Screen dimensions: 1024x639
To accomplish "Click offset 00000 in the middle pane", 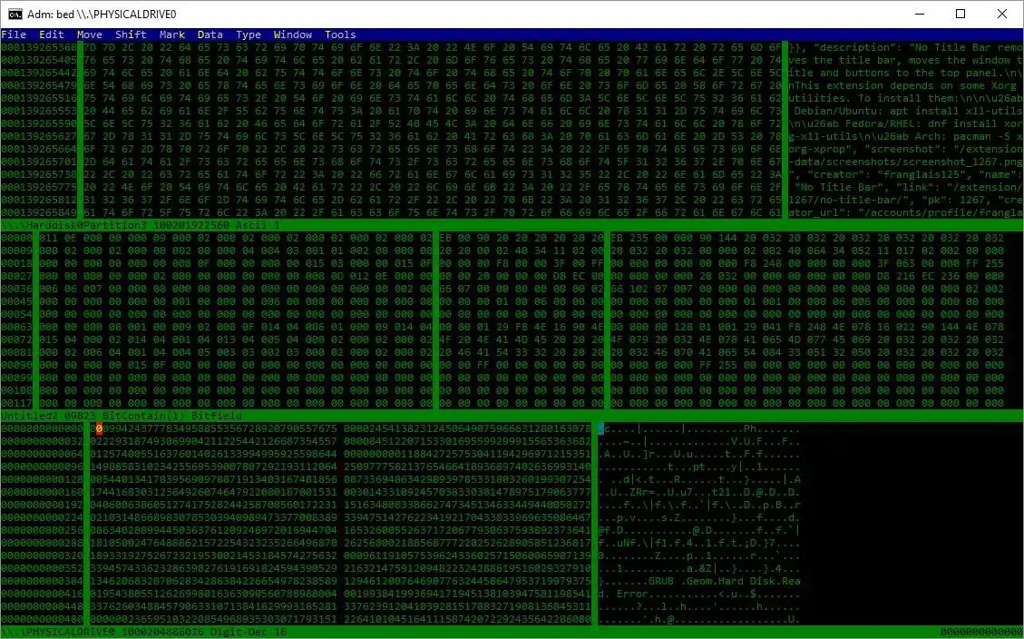I will point(17,238).
